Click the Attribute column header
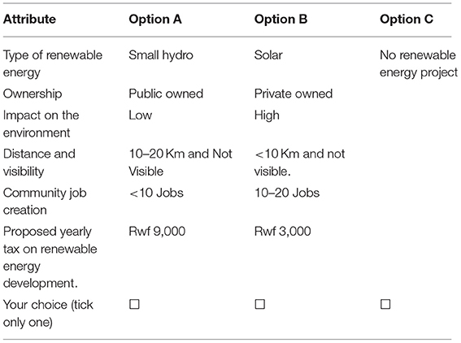 click(x=29, y=20)
